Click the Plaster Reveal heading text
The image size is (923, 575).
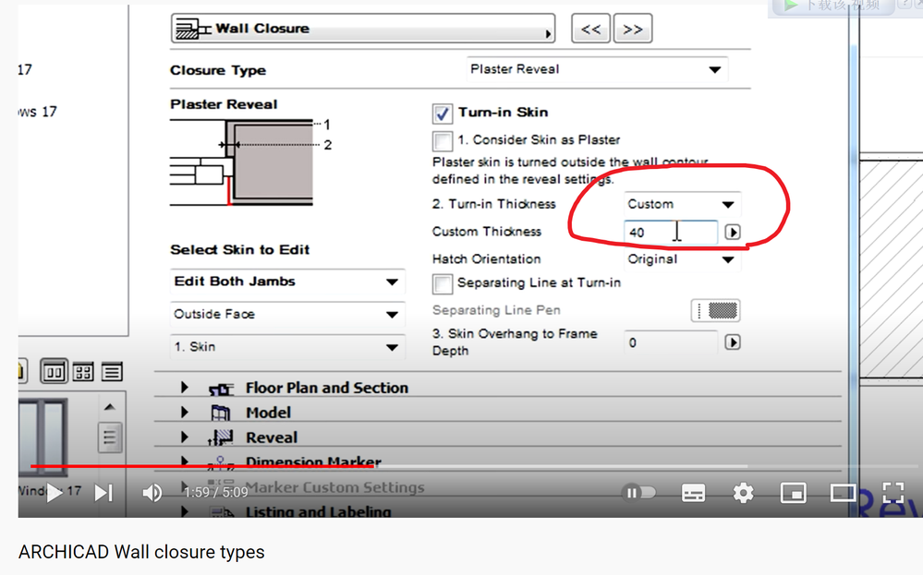[224, 104]
